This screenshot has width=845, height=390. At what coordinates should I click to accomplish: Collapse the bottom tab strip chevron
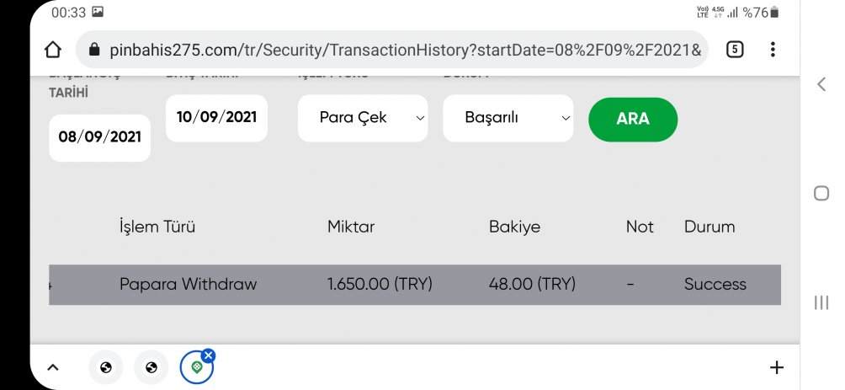tap(52, 368)
